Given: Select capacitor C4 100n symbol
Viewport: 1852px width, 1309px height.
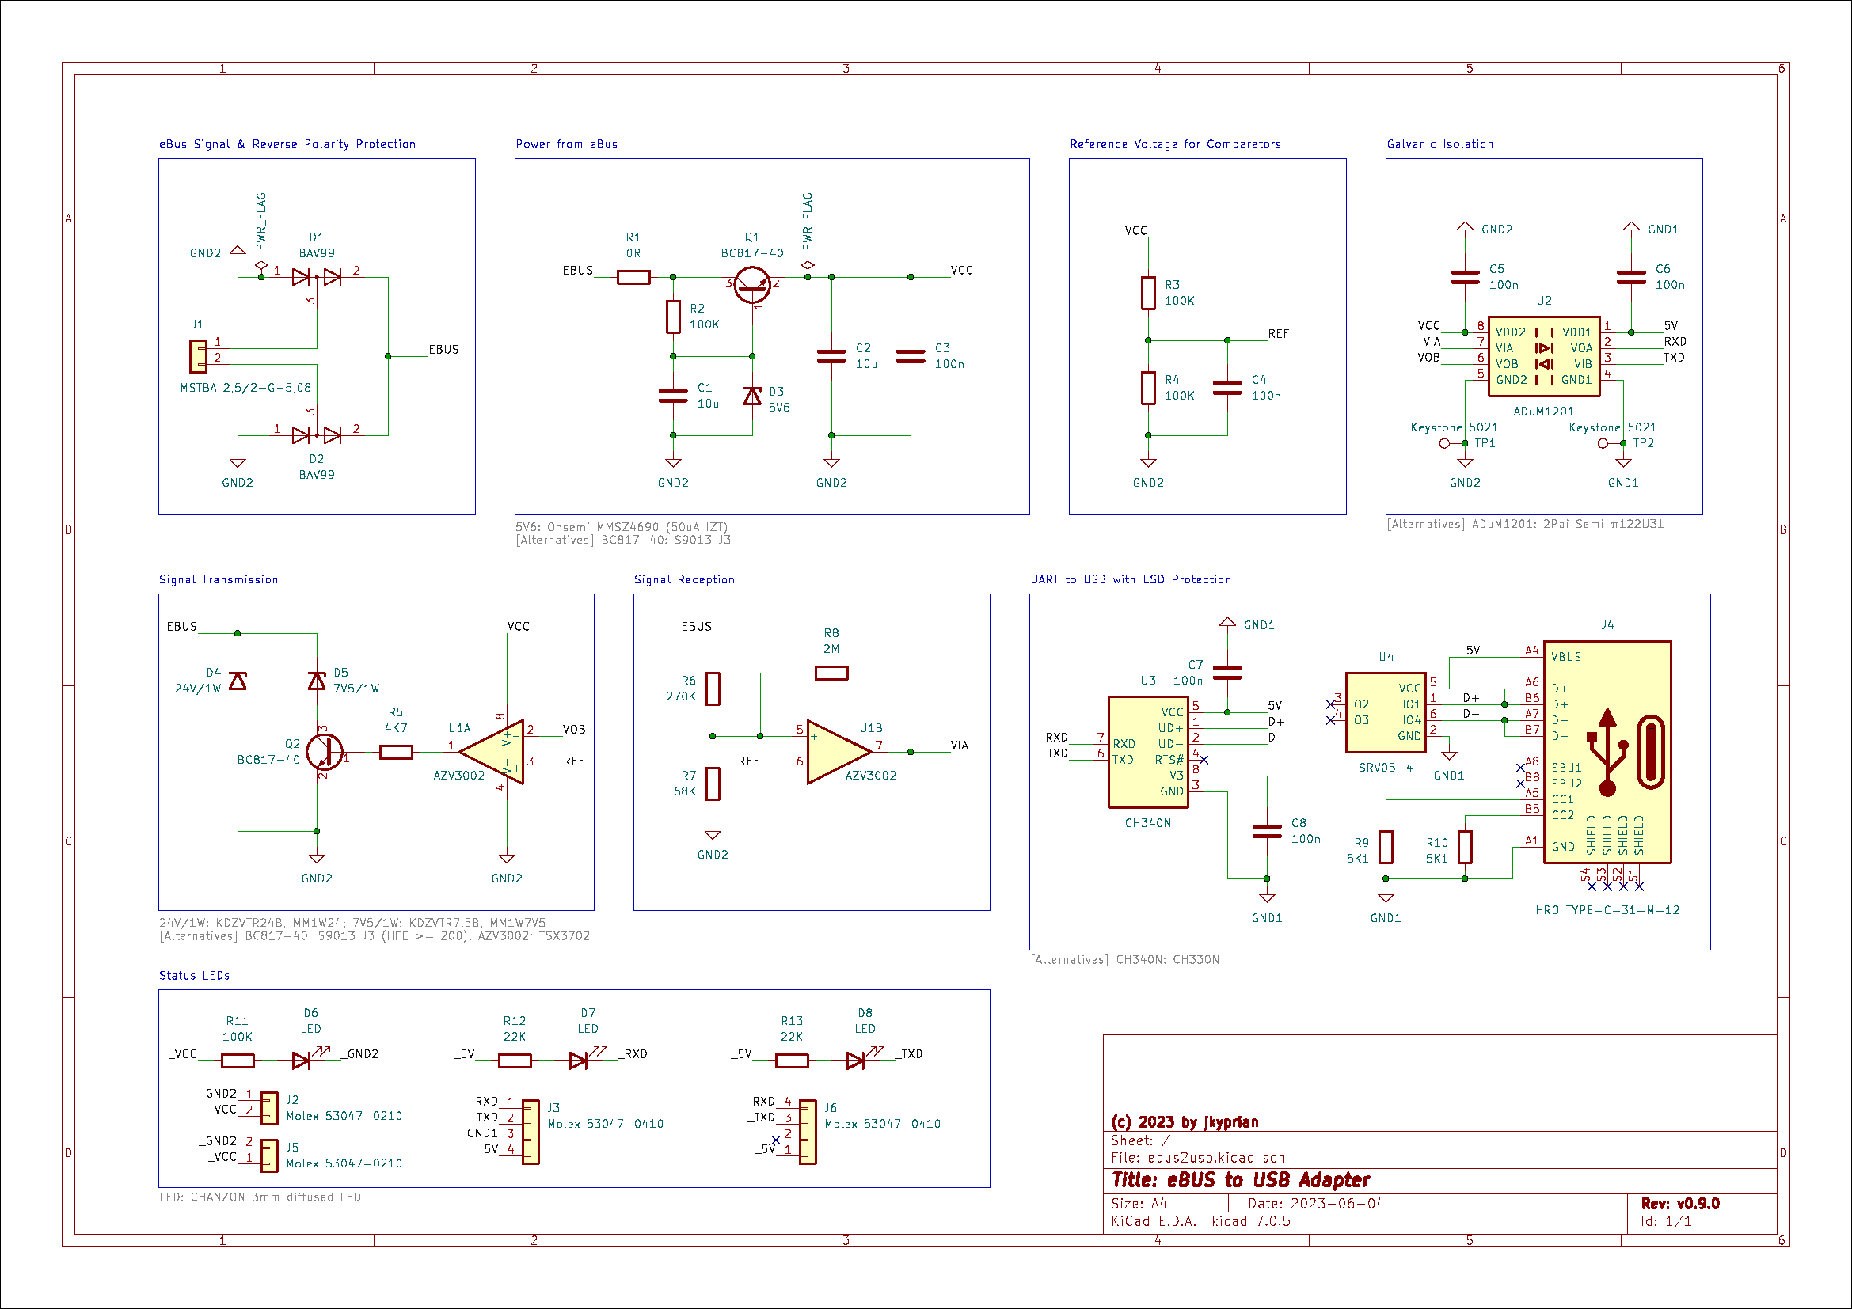Looking at the screenshot, I should tap(1226, 388).
